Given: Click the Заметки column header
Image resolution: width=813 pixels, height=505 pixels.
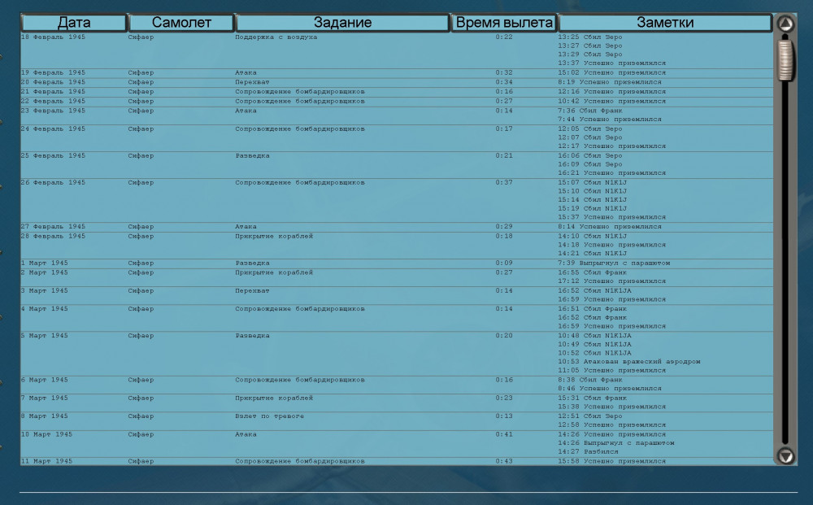Looking at the screenshot, I should pos(665,23).
